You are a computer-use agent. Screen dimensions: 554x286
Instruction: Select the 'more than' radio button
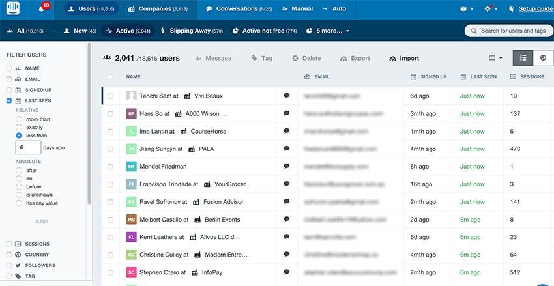point(19,119)
